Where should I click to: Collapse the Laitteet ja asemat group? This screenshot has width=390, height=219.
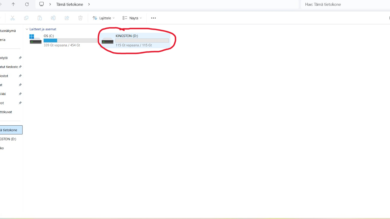click(27, 29)
